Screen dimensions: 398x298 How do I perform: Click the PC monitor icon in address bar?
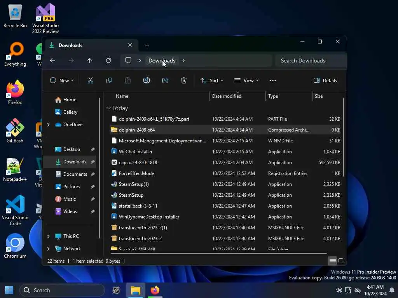(128, 61)
